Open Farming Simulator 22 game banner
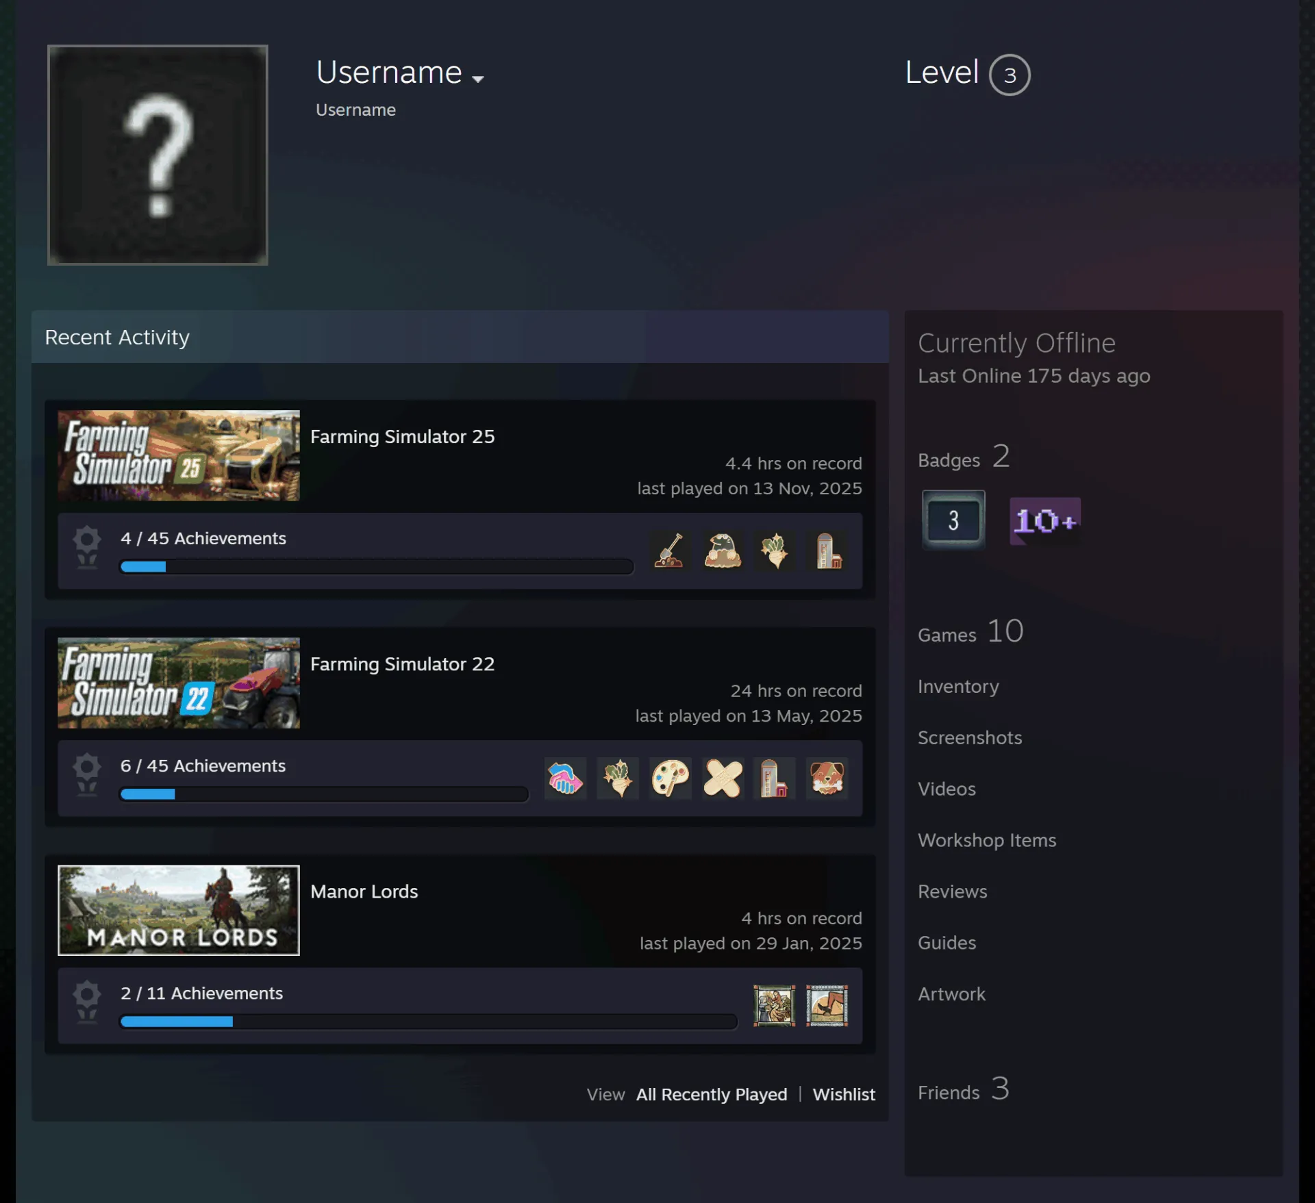The image size is (1315, 1203). coord(179,683)
